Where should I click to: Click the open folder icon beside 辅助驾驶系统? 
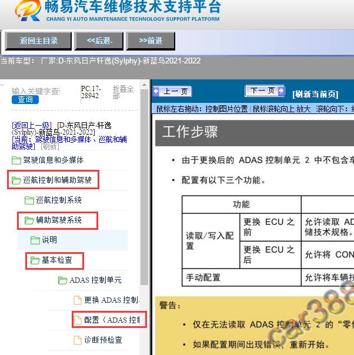pyautogui.click(x=29, y=220)
